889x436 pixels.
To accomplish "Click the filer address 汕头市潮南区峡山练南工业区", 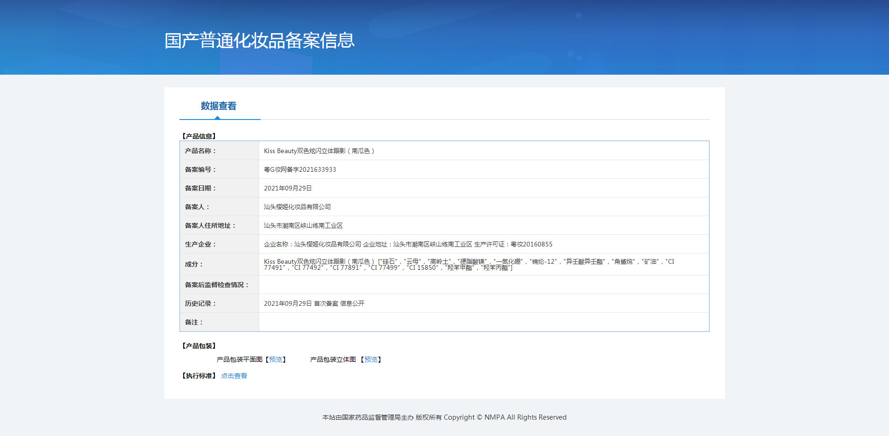I will (303, 225).
